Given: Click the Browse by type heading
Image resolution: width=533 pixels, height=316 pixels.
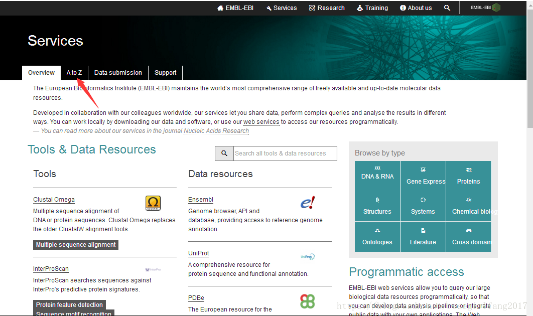Looking at the screenshot, I should coord(380,153).
